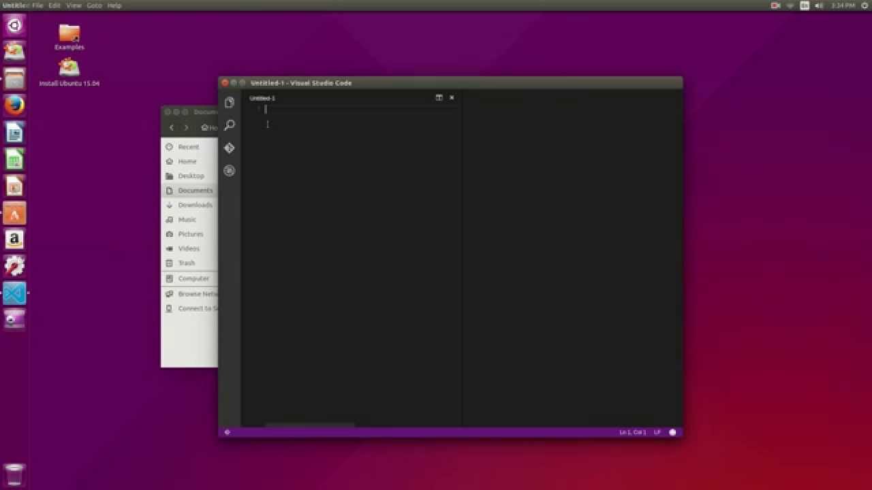Select Documents in the Files sidebar
This screenshot has height=490, width=872.
(x=189, y=191)
